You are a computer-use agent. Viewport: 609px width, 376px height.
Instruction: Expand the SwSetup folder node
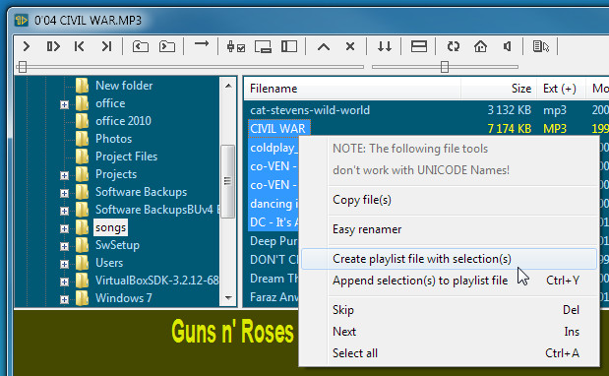65,246
